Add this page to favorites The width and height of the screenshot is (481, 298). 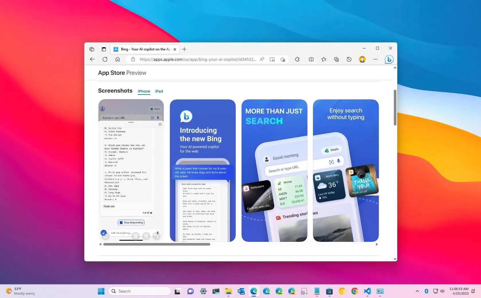tap(283, 59)
